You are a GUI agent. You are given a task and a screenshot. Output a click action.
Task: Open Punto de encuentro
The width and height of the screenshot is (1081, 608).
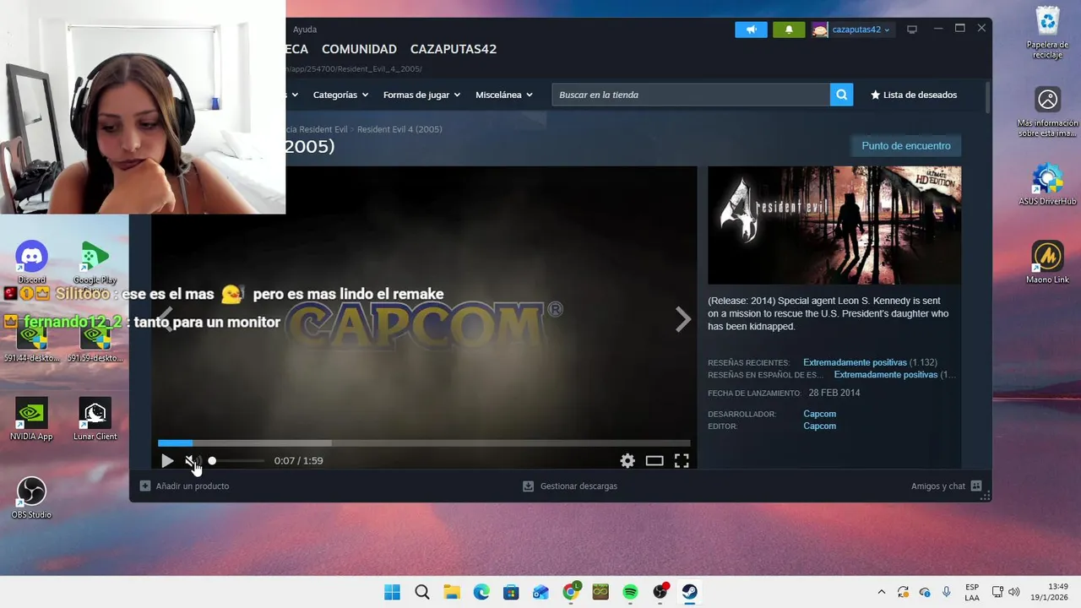click(905, 146)
